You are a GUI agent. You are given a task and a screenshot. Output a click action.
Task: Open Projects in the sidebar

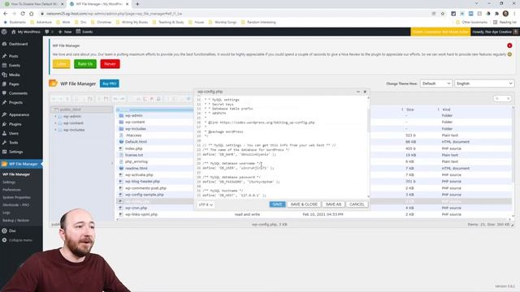coord(15,103)
